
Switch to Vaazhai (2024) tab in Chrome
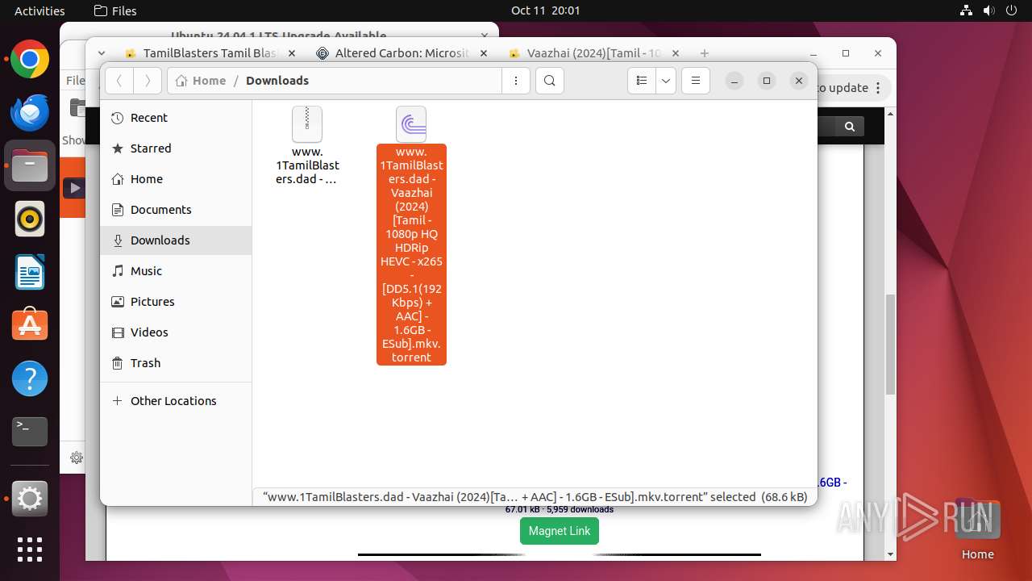tap(594, 53)
